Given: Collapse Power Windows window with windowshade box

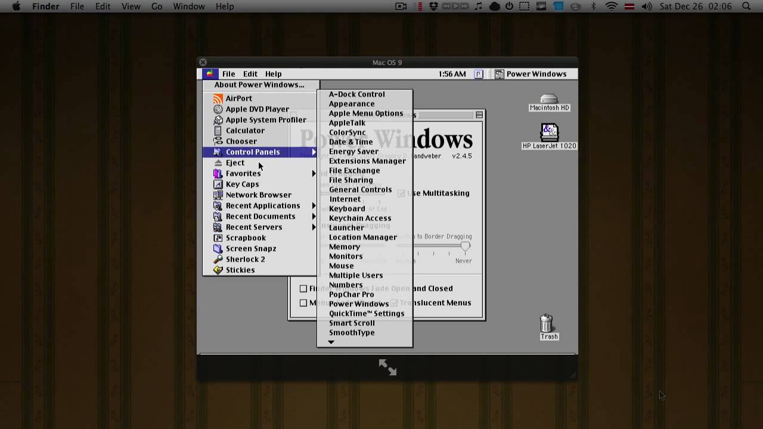Looking at the screenshot, I should [x=479, y=115].
